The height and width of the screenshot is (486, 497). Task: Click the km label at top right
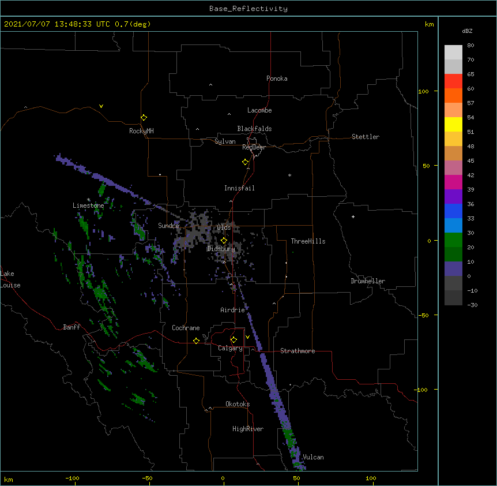[x=429, y=24]
